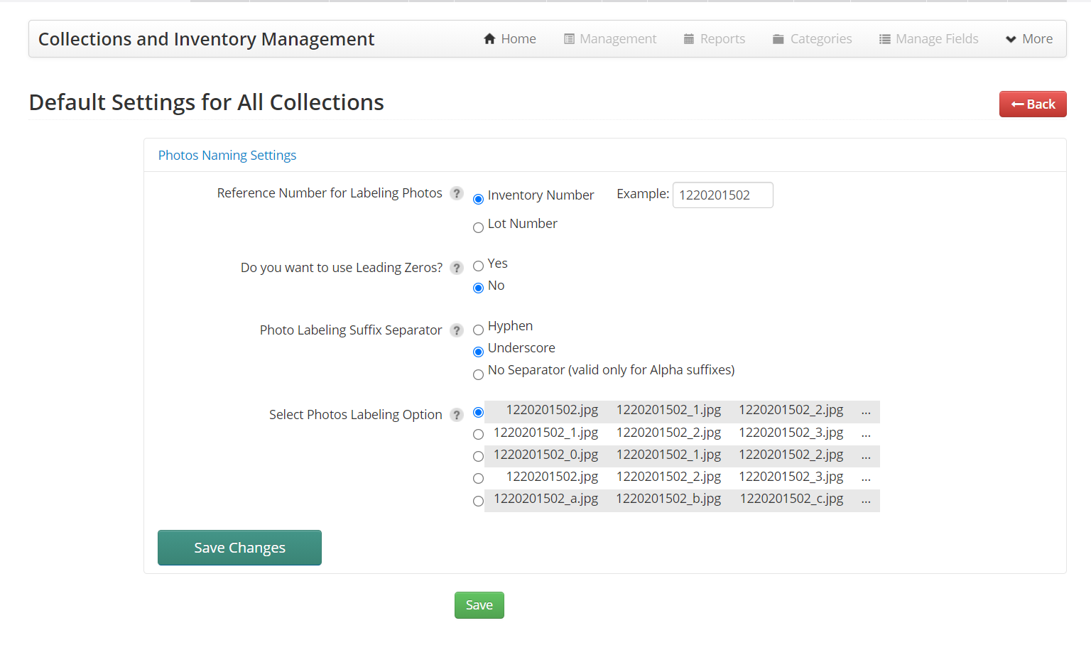Click the Categories folder icon
The width and height of the screenshot is (1091, 645).
778,39
